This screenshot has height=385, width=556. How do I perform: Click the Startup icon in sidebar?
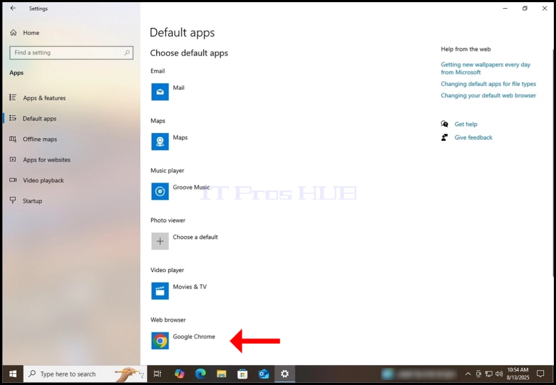13,201
